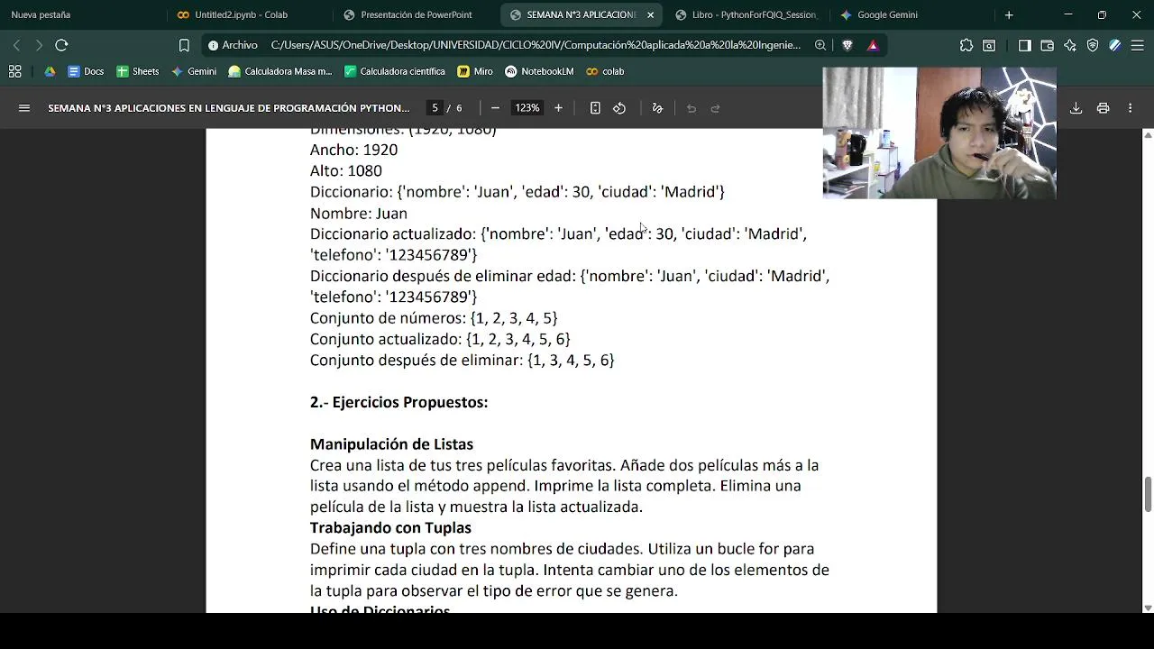1154x649 pixels.
Task: Click 'Conjunto después de eliminar' line
Action: pos(463,360)
